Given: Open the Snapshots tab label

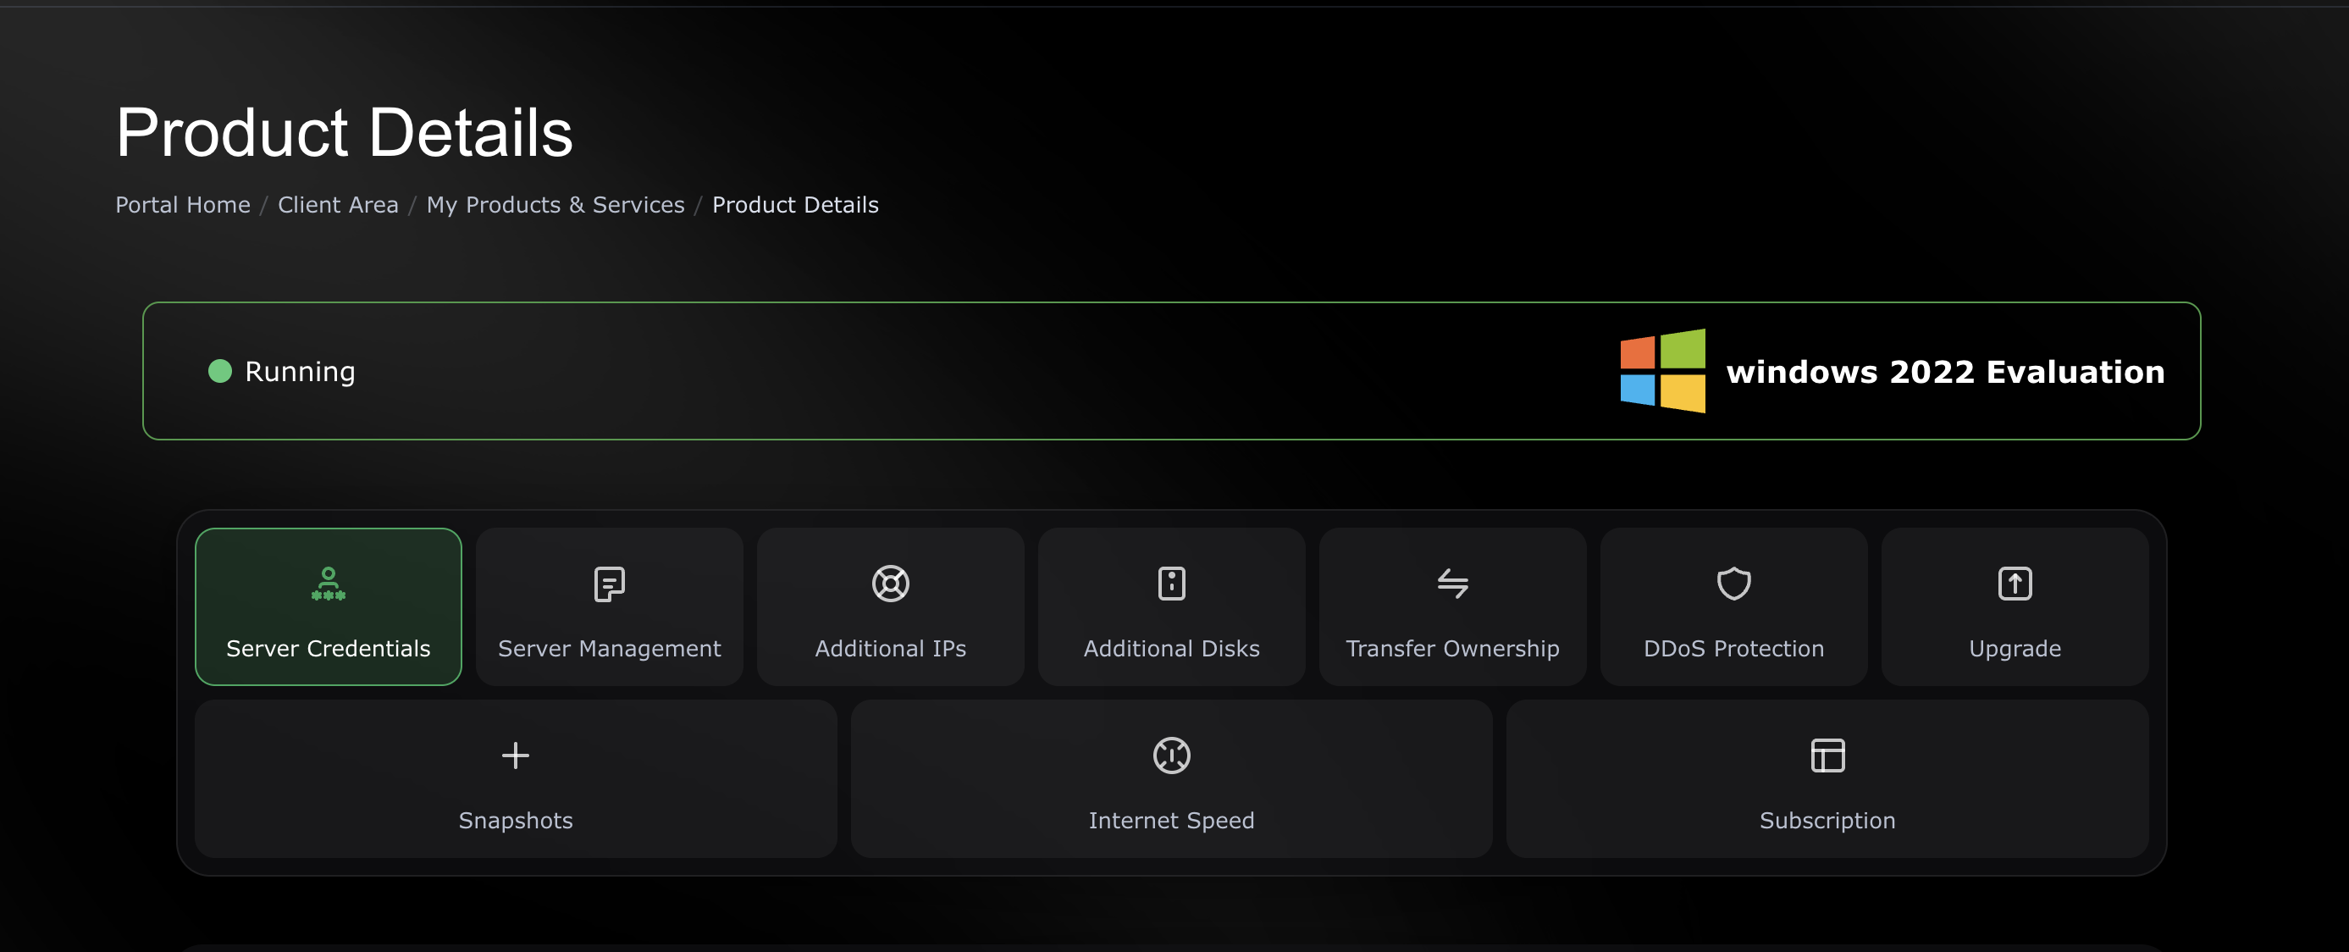Looking at the screenshot, I should pos(515,821).
